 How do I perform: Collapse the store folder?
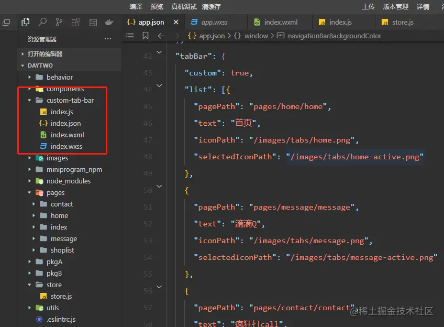pyautogui.click(x=69, y=285)
